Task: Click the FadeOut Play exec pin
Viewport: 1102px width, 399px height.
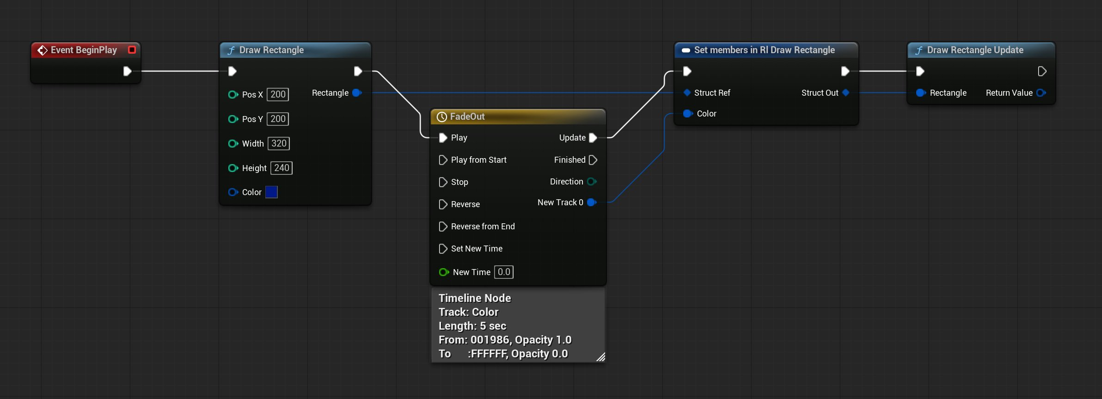Action: click(x=443, y=138)
